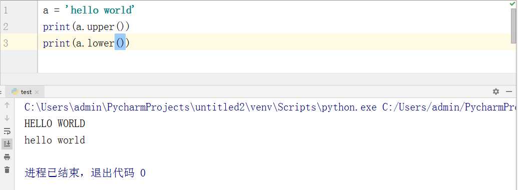Select the test run tab
518x190 pixels.
26,91
